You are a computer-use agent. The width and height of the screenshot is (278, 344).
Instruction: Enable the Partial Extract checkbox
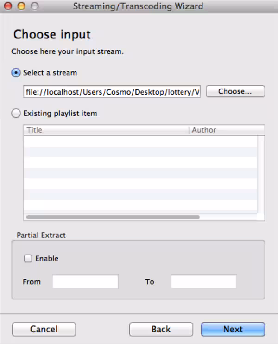pos(28,259)
